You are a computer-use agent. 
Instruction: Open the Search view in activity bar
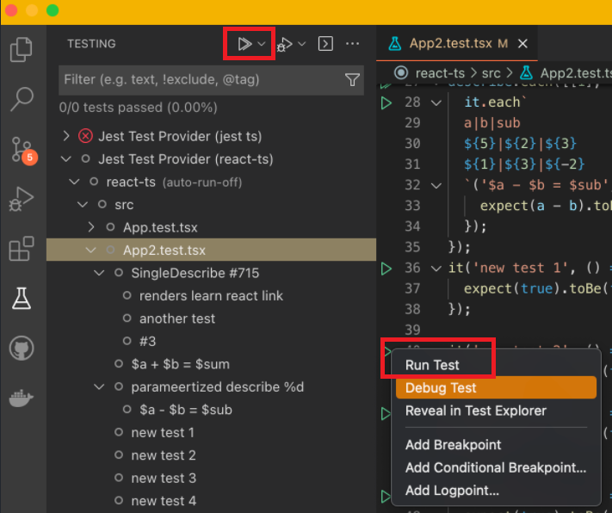(x=21, y=99)
